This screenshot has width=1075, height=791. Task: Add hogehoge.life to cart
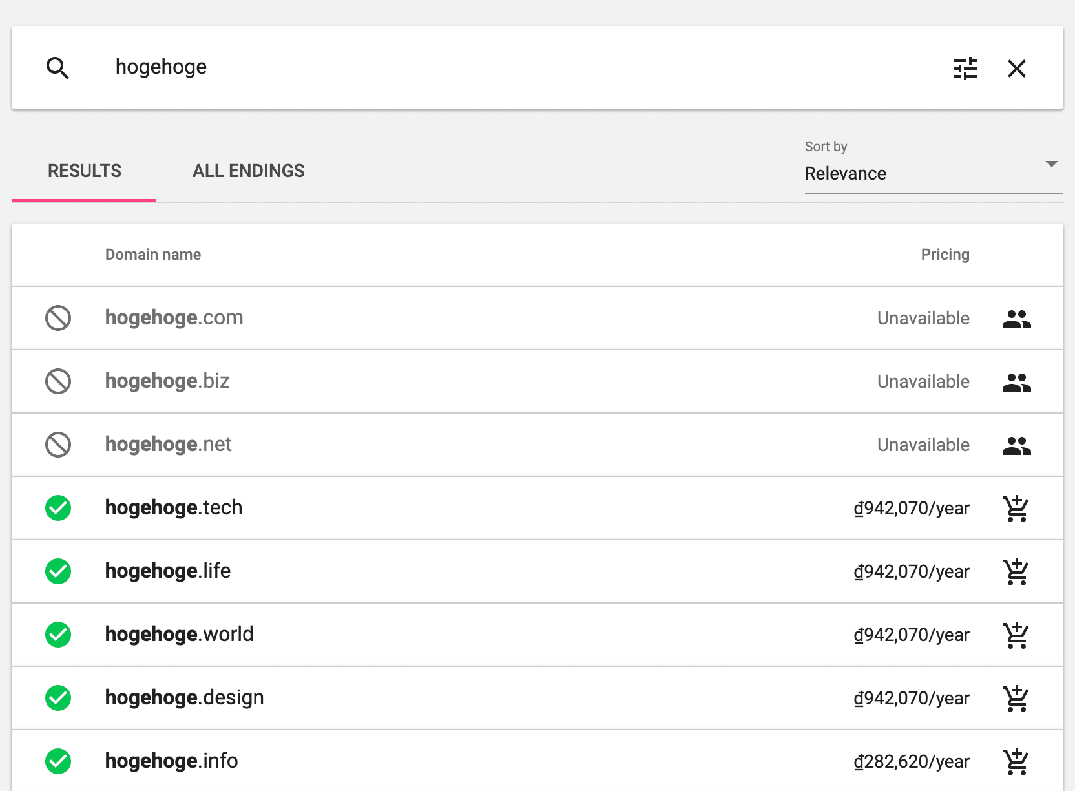(x=1016, y=572)
